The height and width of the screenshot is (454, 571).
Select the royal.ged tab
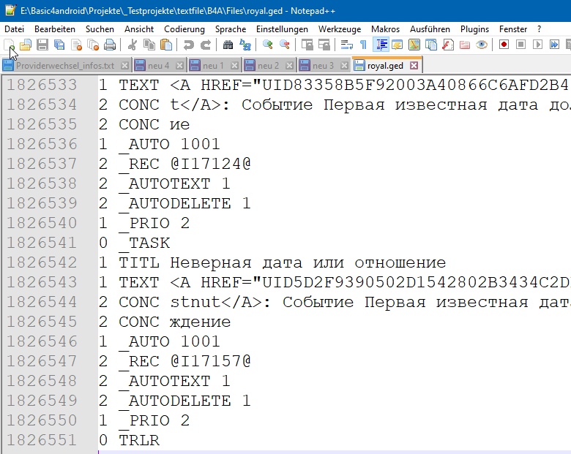click(x=385, y=66)
